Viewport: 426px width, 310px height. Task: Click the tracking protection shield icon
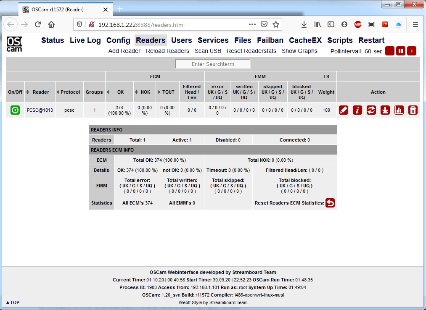[79, 25]
